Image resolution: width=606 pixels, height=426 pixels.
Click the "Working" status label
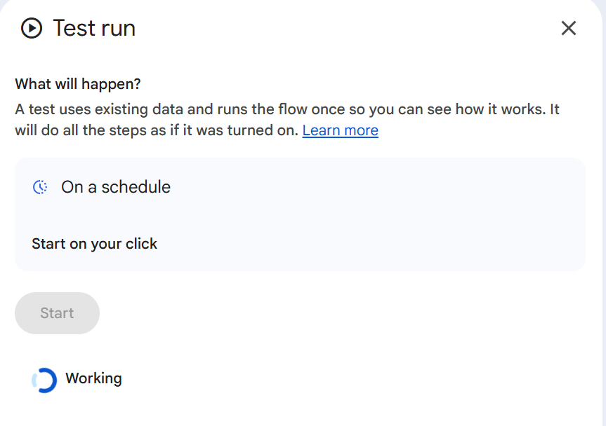point(93,378)
